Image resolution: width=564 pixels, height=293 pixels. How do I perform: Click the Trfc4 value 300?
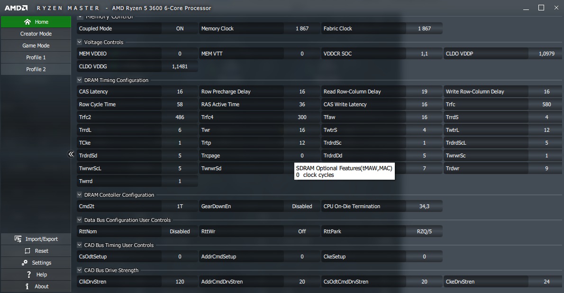pos(302,118)
